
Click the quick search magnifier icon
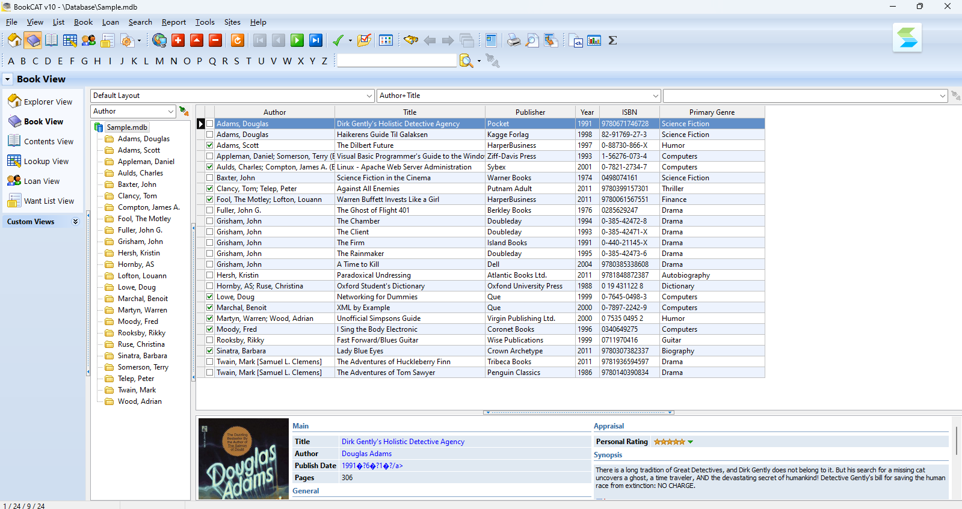[x=466, y=61]
